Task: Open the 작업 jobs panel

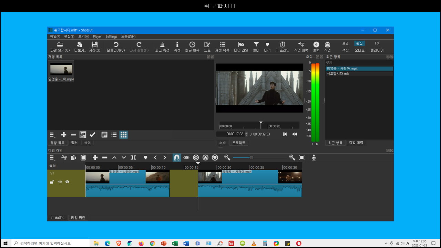Action: [x=327, y=47]
